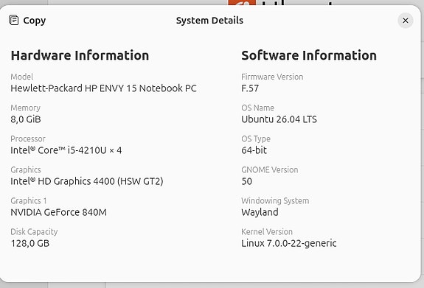Viewport: 424px width, 288px height.
Task: Click the Firmware Version label
Action: pos(272,77)
